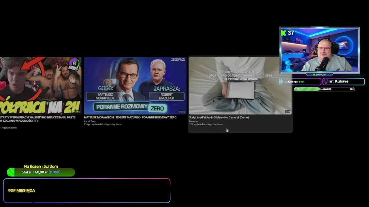Click the '(11.08%)' goal percentage
Screen dimensions: 369x207
click(54, 172)
